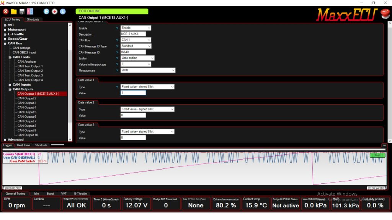The image size is (392, 220).
Task: Select CAN Analyzer in the tree
Action: point(27,62)
